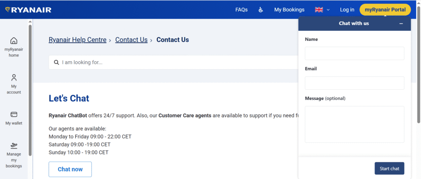Click the sidebar vertical scrollbar

click(x=30, y=90)
